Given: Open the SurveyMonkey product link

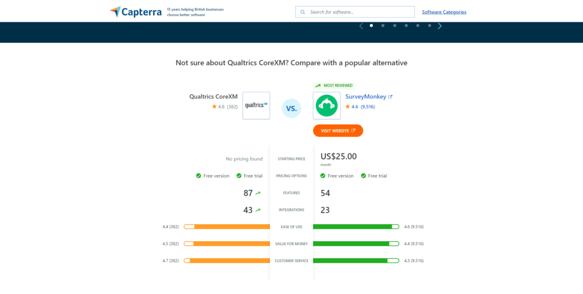Looking at the screenshot, I should click(366, 97).
